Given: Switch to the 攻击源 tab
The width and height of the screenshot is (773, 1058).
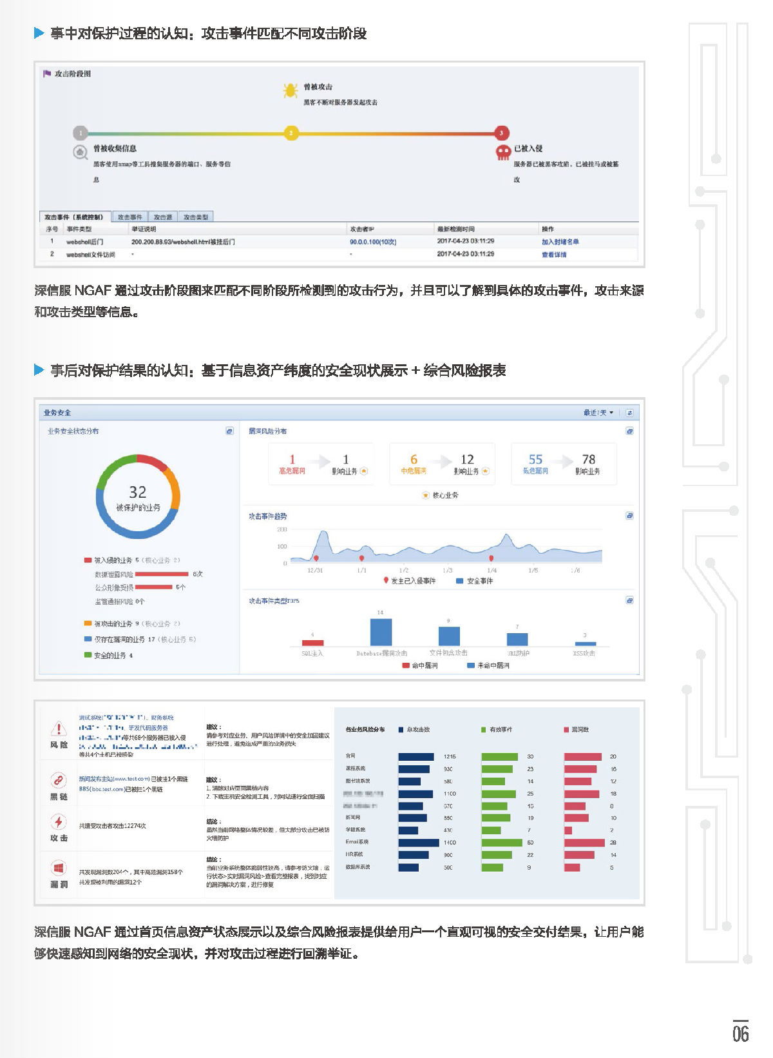Looking at the screenshot, I should click(163, 217).
